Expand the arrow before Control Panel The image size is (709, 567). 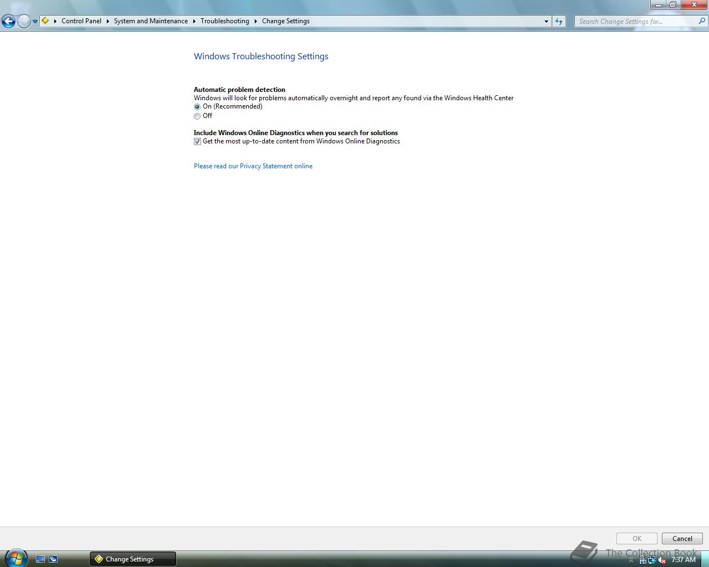coord(55,21)
